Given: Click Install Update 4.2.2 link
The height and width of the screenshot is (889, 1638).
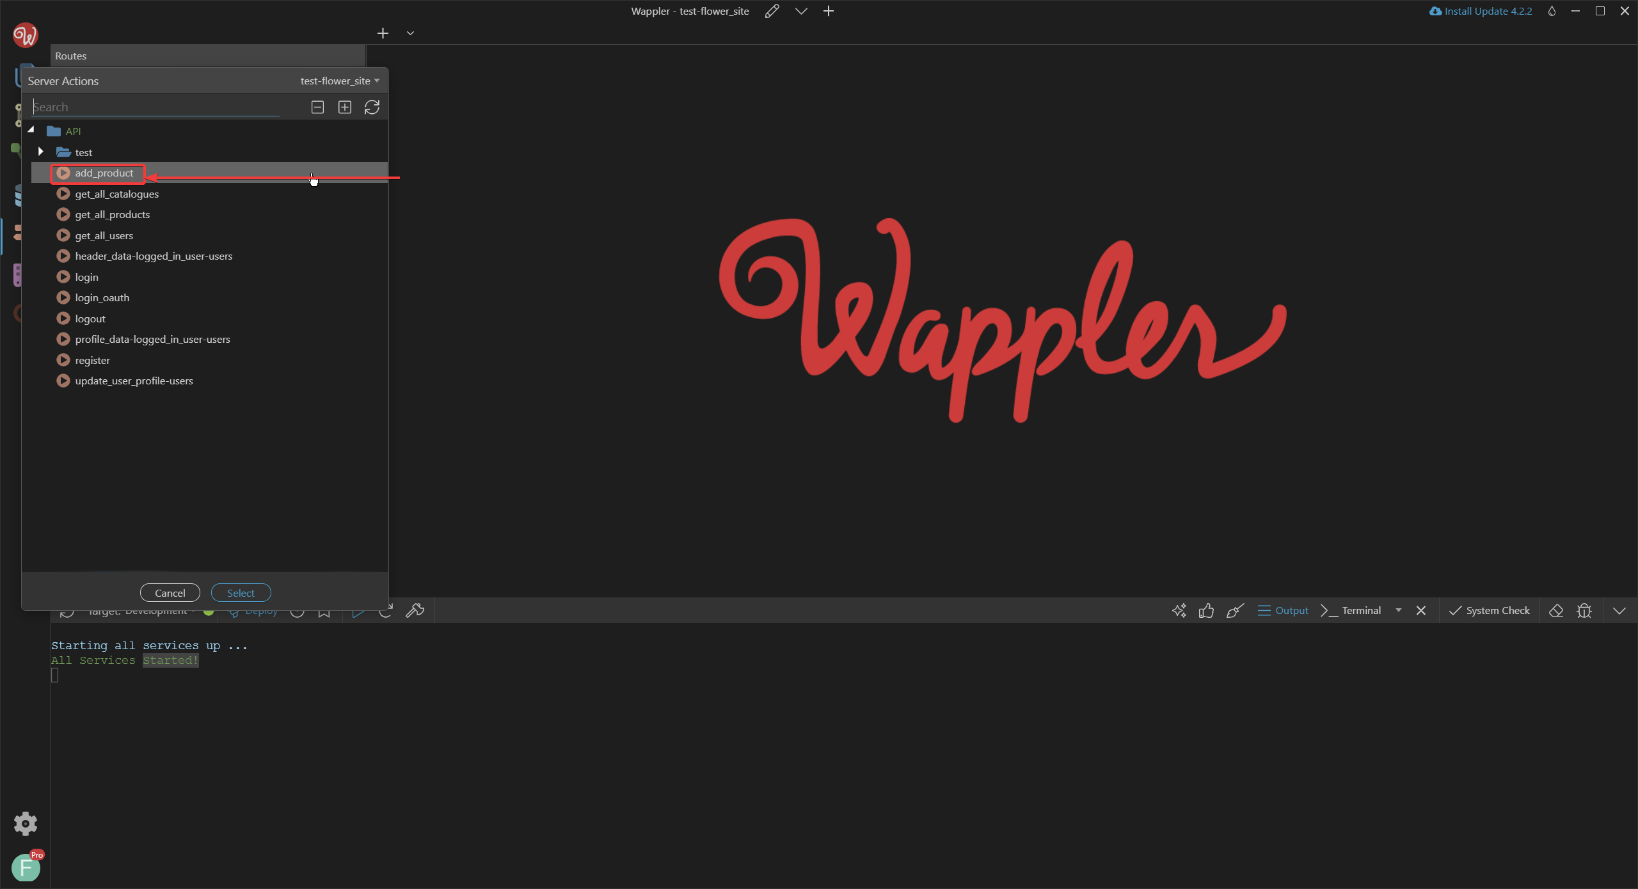Looking at the screenshot, I should click(1481, 11).
